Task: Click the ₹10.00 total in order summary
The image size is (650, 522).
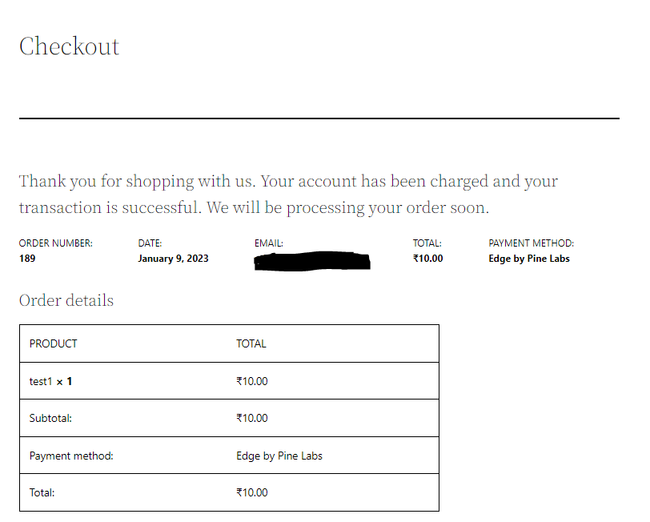Action: pos(427,259)
